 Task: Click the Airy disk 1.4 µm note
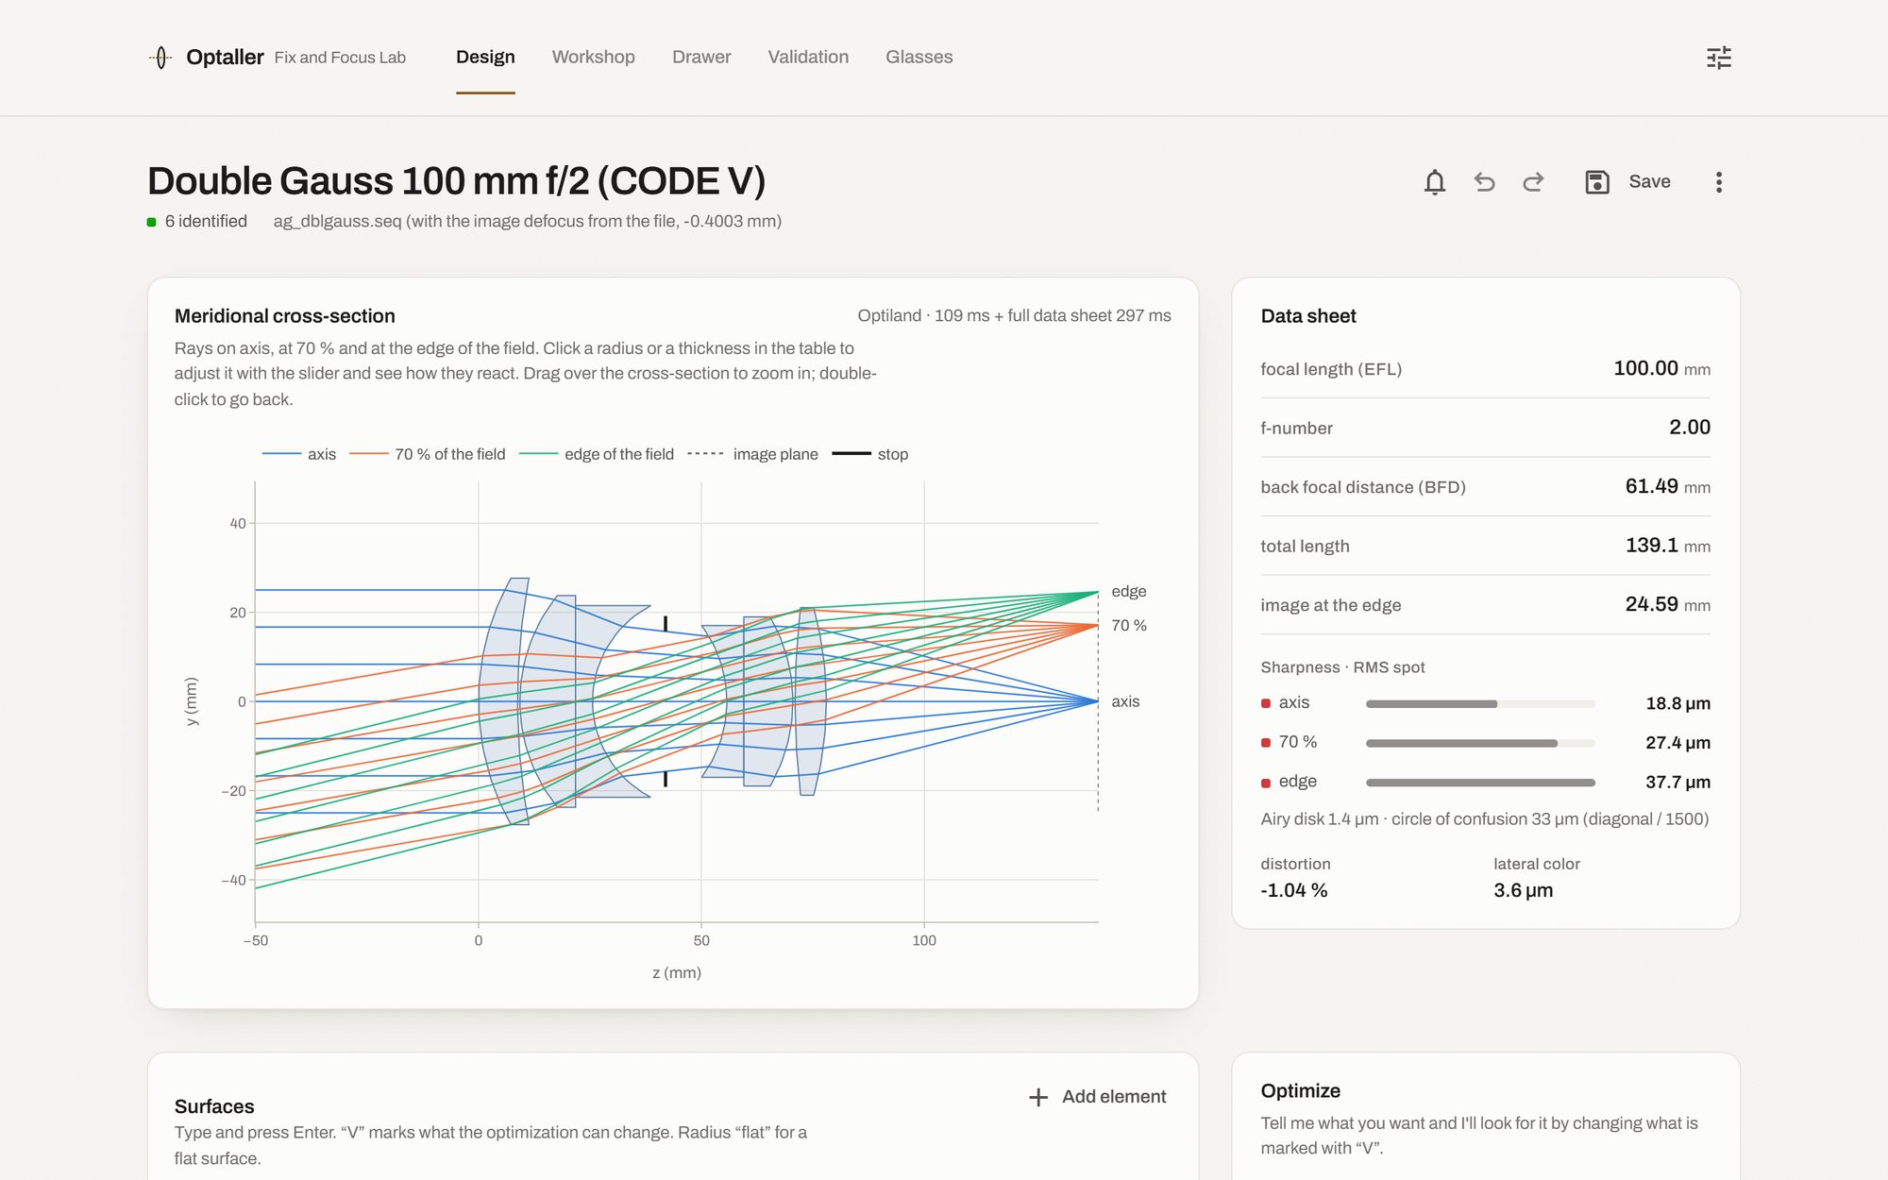(1485, 818)
